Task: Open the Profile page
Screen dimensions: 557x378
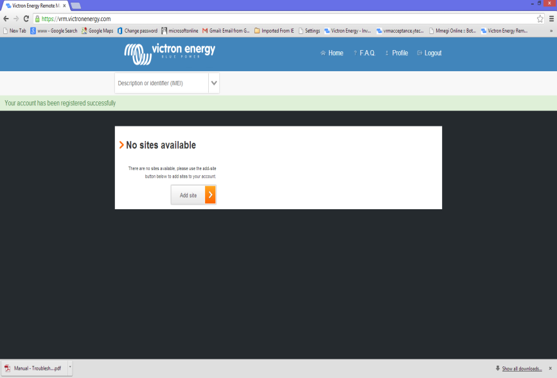Action: pyautogui.click(x=396, y=53)
